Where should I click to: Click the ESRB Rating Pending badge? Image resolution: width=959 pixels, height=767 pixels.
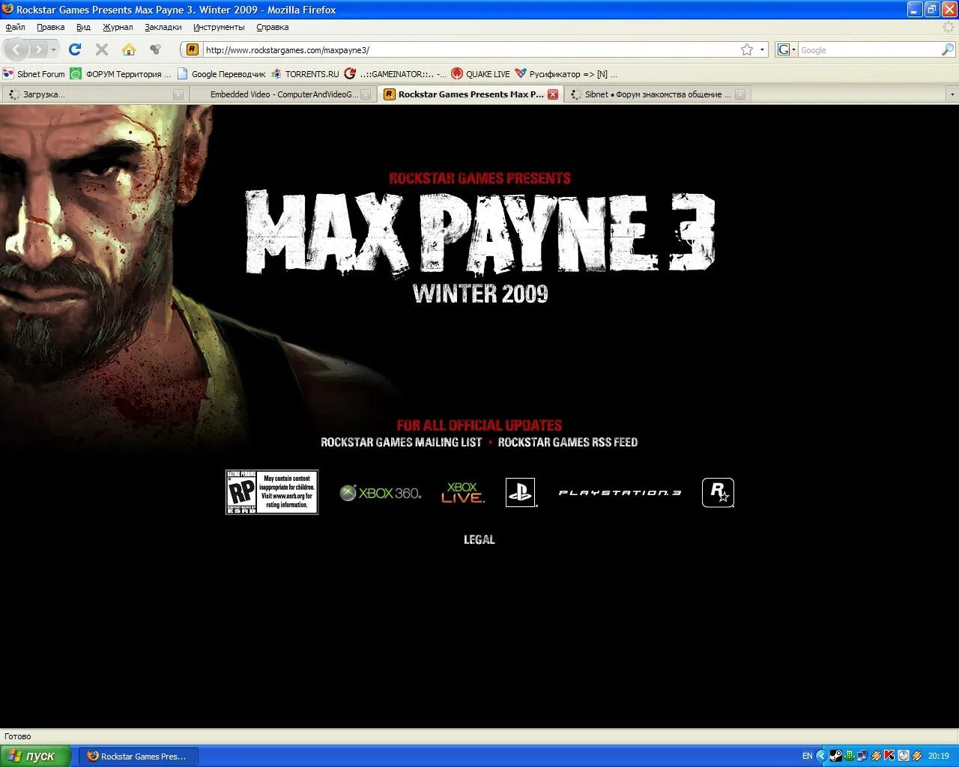pos(272,492)
